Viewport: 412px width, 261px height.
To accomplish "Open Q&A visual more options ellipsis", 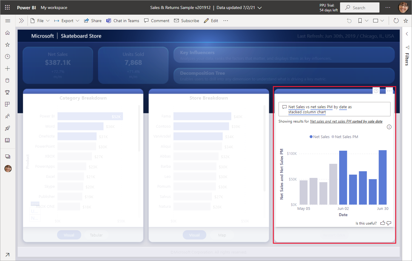I will 389,91.
